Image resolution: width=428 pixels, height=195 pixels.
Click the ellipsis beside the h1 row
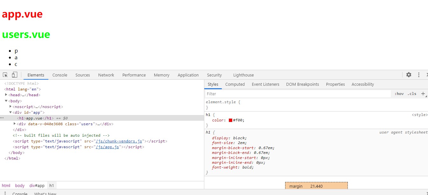click(x=2, y=118)
